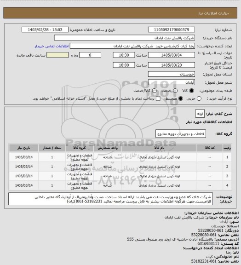Click the کد کالا column header

(210, 148)
